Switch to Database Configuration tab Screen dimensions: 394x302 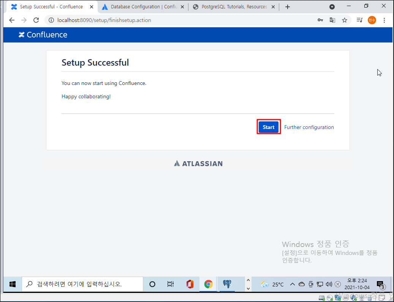click(x=142, y=7)
